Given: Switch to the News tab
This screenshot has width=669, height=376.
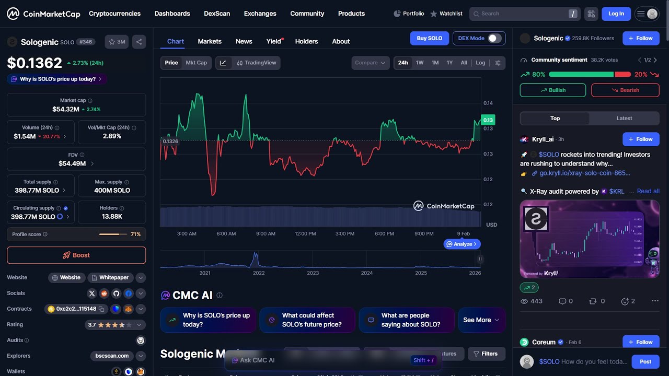Looking at the screenshot, I should 244,41.
